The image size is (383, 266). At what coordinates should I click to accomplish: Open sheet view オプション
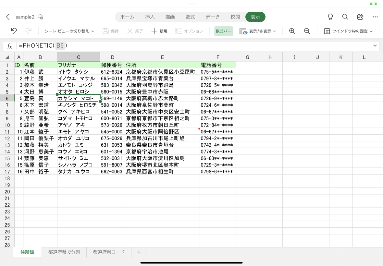click(x=190, y=31)
